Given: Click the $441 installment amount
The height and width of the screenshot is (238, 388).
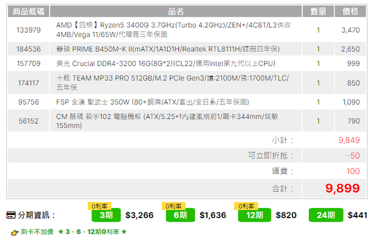Looking at the screenshot, I should click(357, 215).
